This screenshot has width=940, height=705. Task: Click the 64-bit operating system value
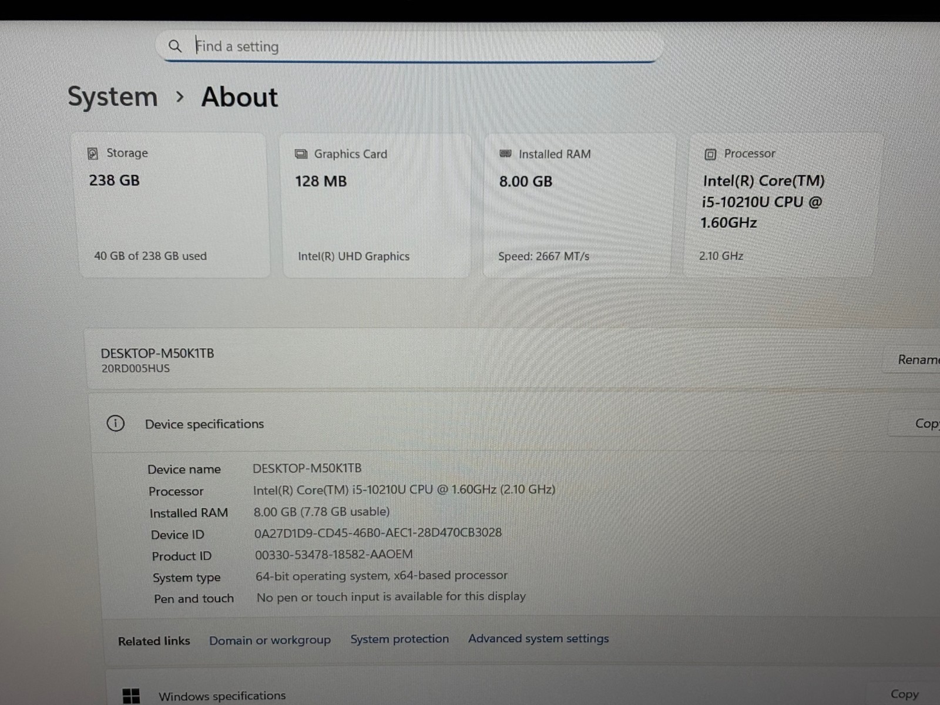(381, 576)
